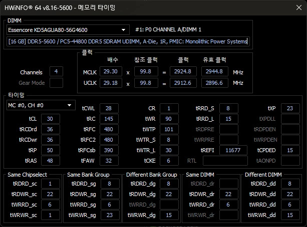The image size is (307, 227).
Task: Select the tREFI value 11677
Action: (233, 150)
